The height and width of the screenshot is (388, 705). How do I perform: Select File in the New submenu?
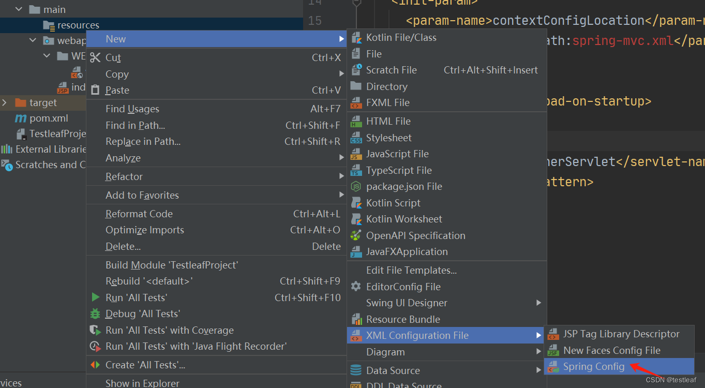click(x=447, y=54)
